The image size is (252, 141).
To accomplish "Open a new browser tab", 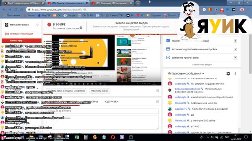I will tap(138, 3).
